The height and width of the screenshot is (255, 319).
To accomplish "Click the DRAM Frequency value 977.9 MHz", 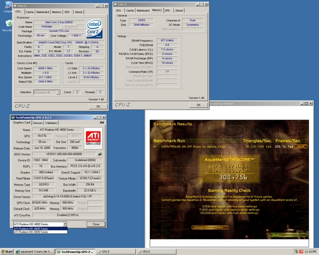I will [167, 41].
